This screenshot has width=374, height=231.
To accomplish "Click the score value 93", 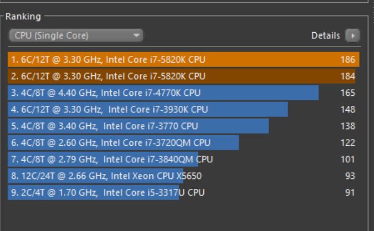I will pos(350,176).
